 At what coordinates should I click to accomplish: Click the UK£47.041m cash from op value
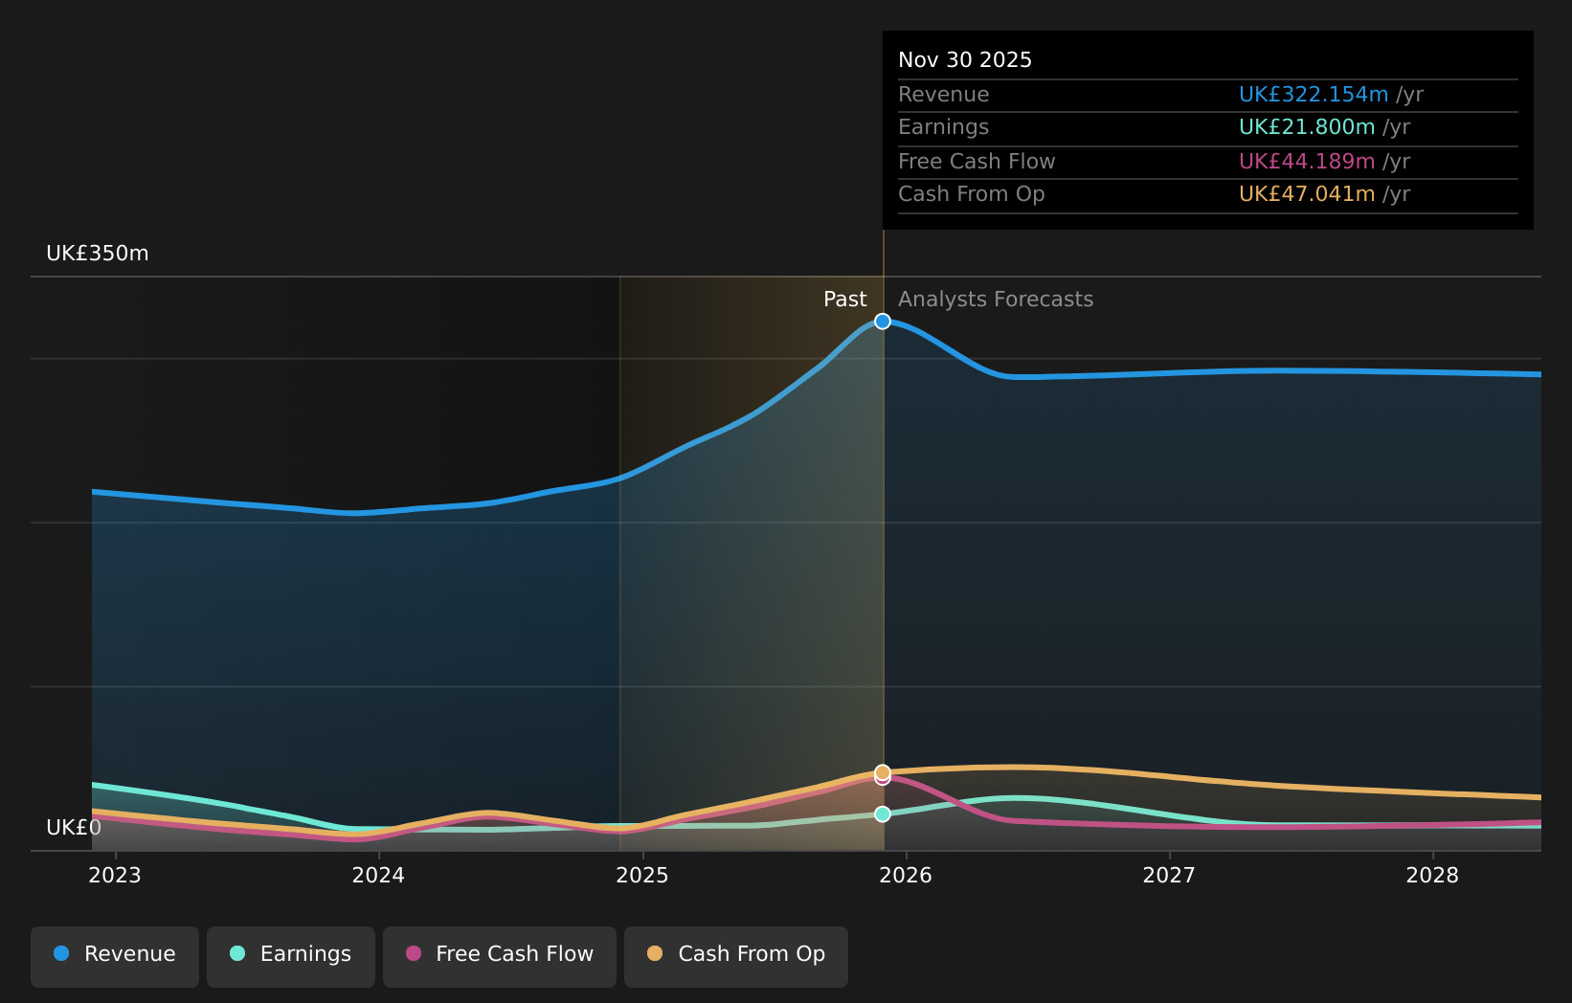point(1307,194)
